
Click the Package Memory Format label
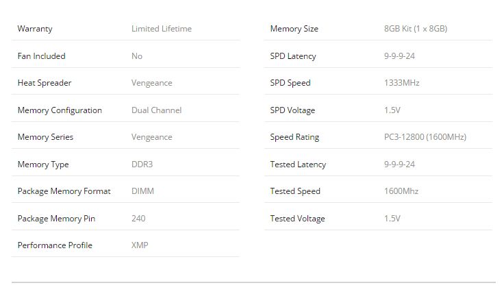[64, 191]
